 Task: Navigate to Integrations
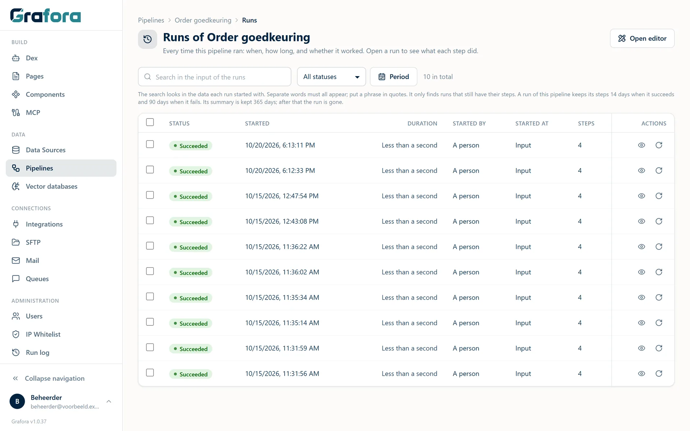point(61,224)
